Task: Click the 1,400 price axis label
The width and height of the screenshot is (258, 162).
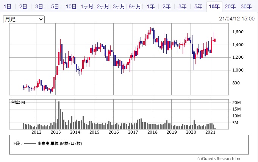Action: point(238,45)
